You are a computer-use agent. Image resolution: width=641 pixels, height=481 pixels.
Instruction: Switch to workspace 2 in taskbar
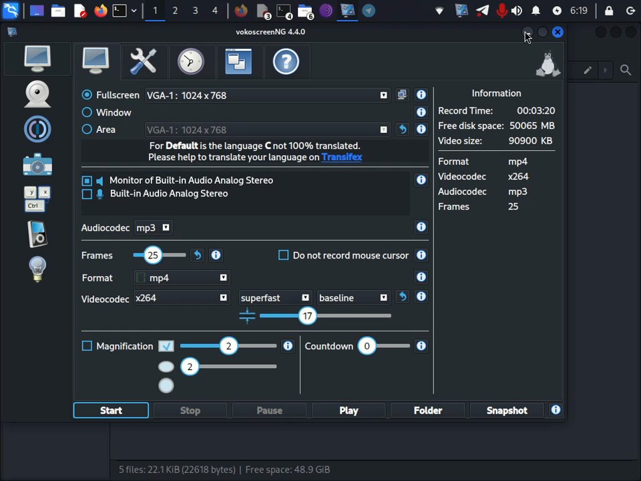[x=175, y=11]
